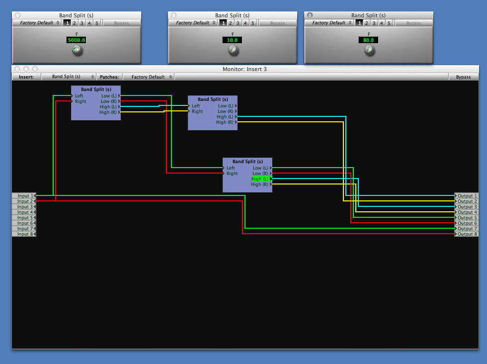Toggle Bypass on the 80.0 Band Split panel
The height and width of the screenshot is (364, 487).
(x=413, y=23)
